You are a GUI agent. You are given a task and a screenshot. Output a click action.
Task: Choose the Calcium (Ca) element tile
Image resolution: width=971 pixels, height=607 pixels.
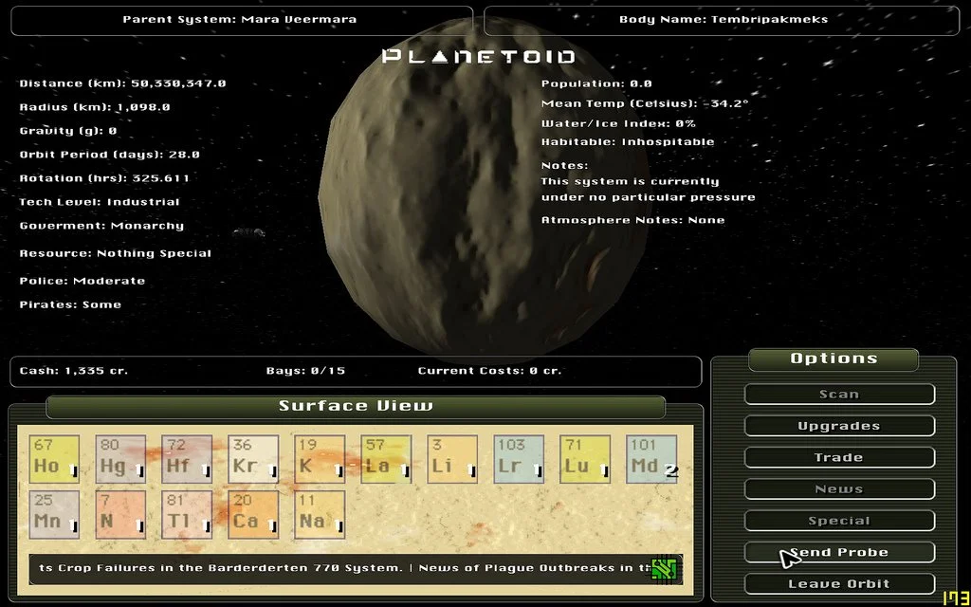(253, 514)
